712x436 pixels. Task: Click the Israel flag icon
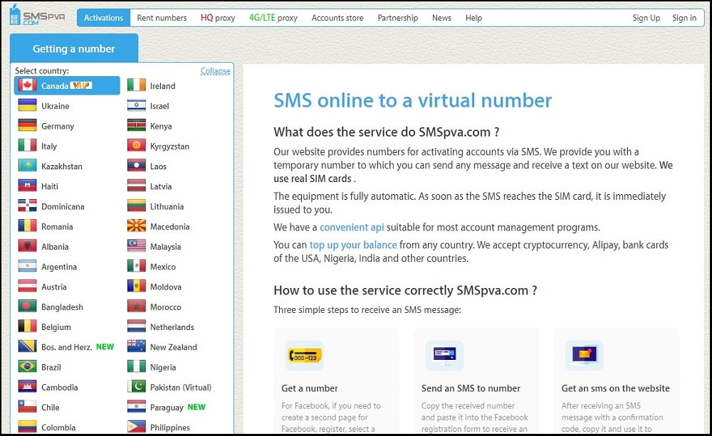pyautogui.click(x=136, y=105)
